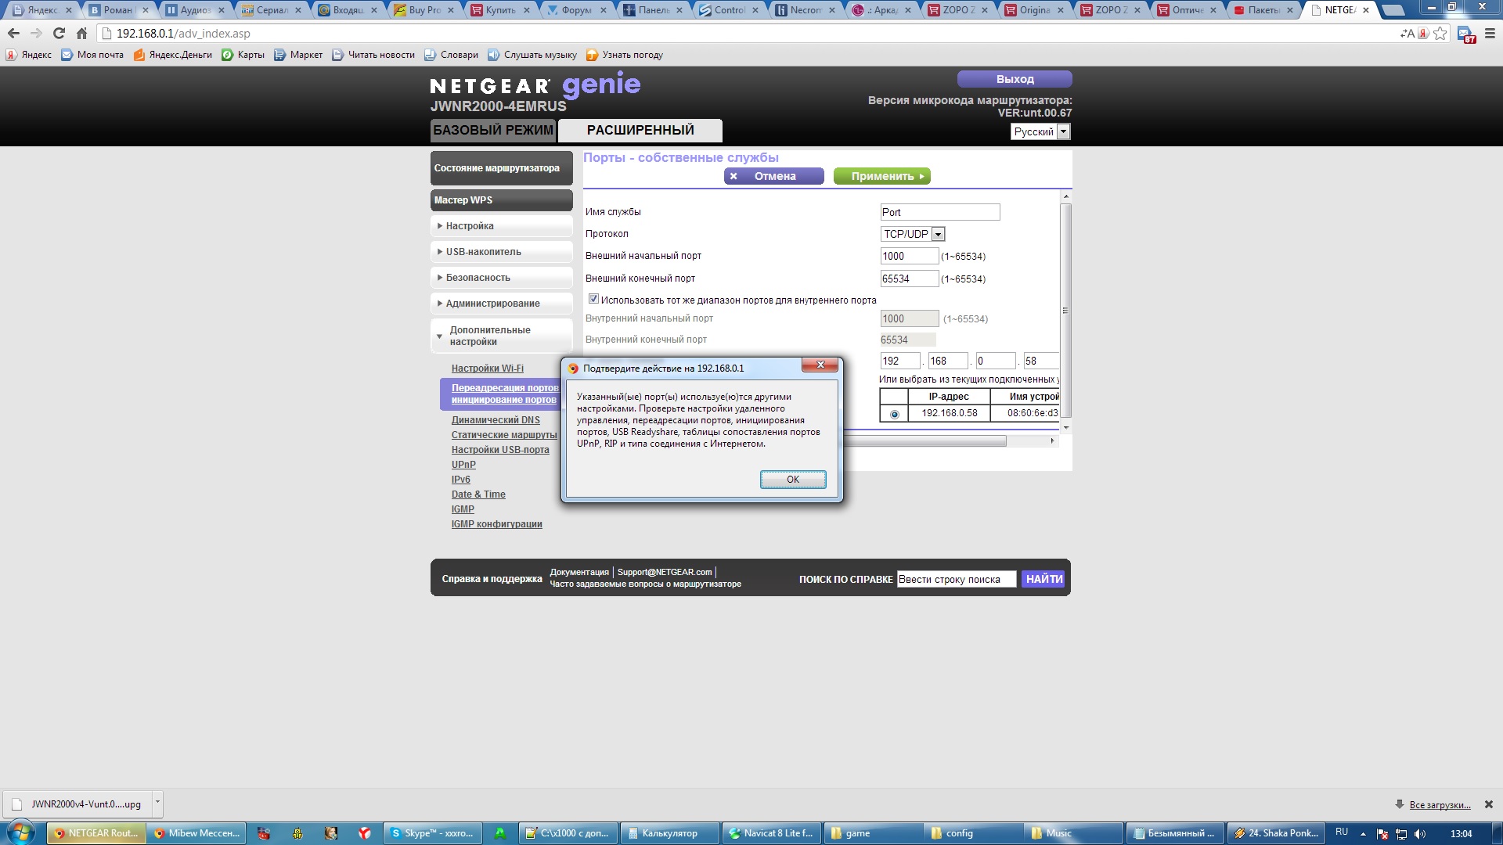Open Navicat 8 Lite taskbar item
Image resolution: width=1503 pixels, height=845 pixels.
click(x=771, y=833)
